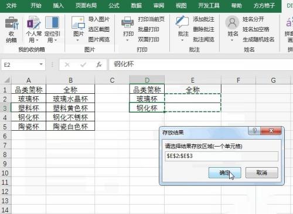Click the 定位引用 icon
The width and height of the screenshot is (293, 214).
click(52, 23)
